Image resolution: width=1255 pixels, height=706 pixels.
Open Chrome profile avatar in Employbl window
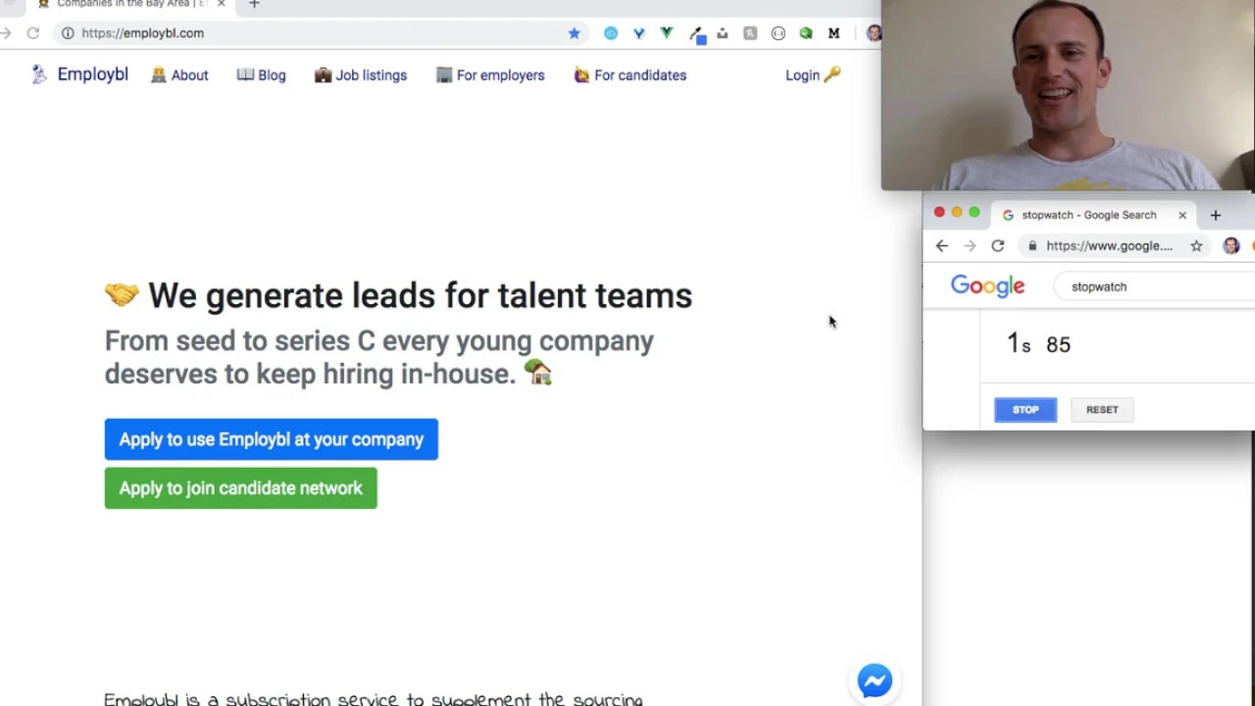click(x=873, y=33)
